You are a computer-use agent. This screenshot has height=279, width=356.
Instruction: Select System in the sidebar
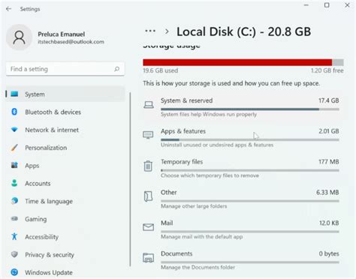click(x=65, y=94)
